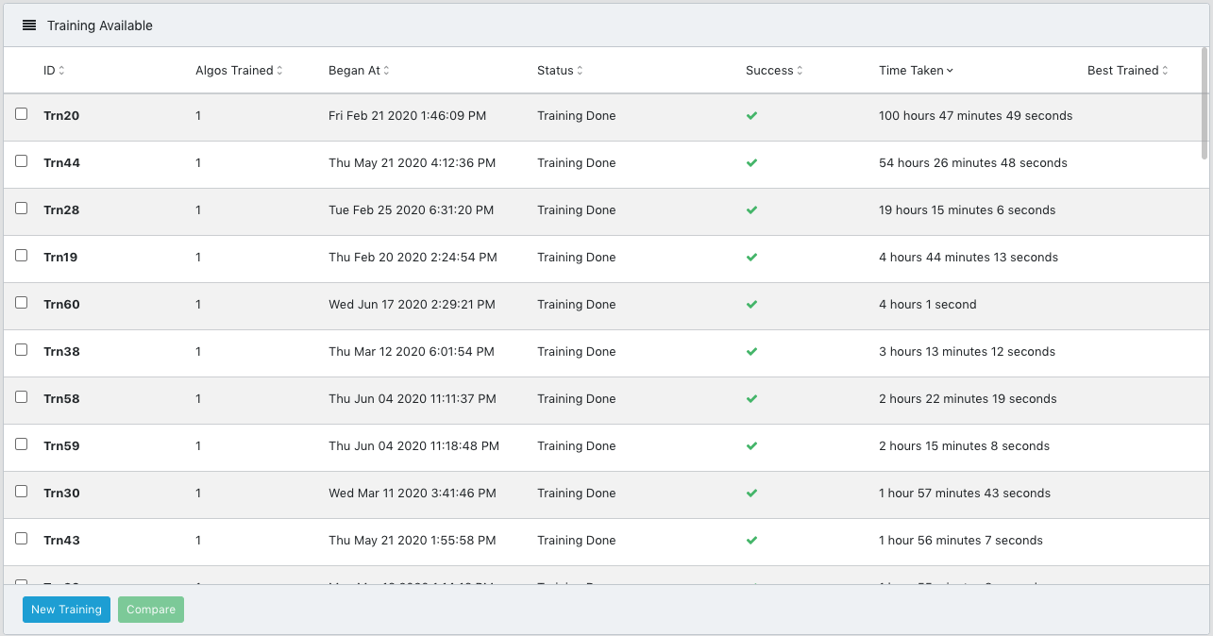Click the Began At column header label
Viewport: 1213px width, 636px height.
pos(354,71)
